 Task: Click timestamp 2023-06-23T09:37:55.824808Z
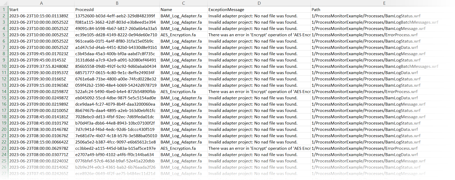tap(39, 66)
